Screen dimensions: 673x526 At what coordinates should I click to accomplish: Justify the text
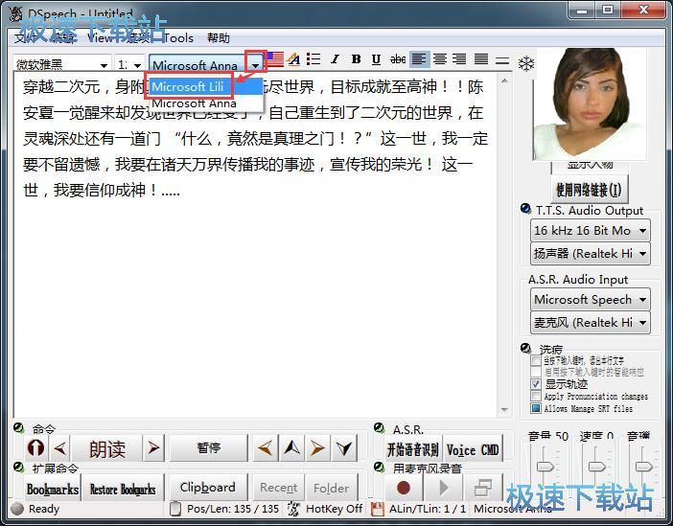coord(481,59)
